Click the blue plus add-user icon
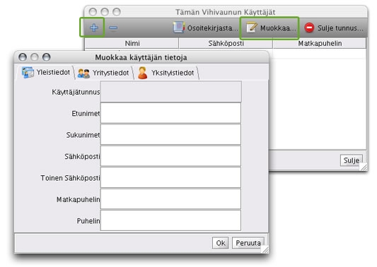377x267 pixels. [x=94, y=28]
